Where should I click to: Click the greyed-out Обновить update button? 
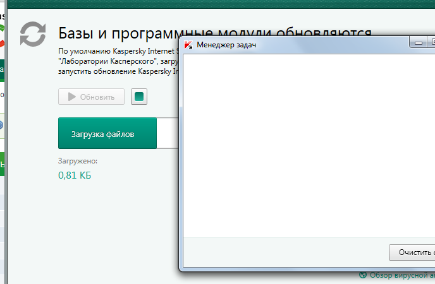pos(91,97)
